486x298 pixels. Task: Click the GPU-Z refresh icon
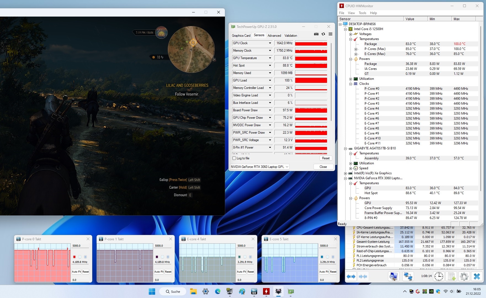coord(323,34)
